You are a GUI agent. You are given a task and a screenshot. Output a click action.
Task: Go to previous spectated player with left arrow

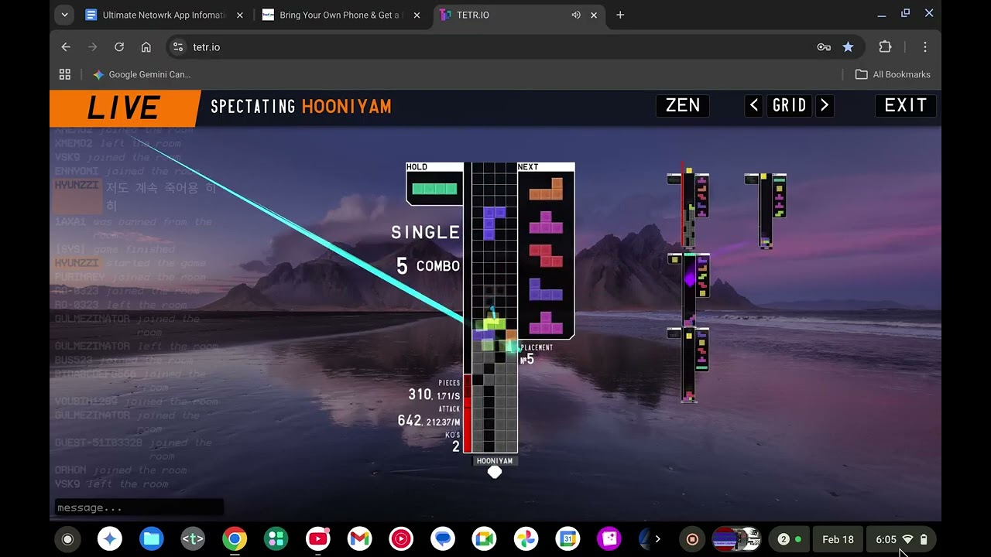point(754,106)
